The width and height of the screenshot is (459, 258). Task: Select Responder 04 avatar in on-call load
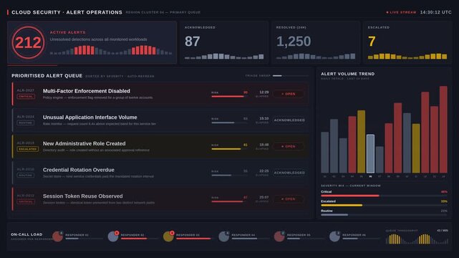tap(224, 236)
